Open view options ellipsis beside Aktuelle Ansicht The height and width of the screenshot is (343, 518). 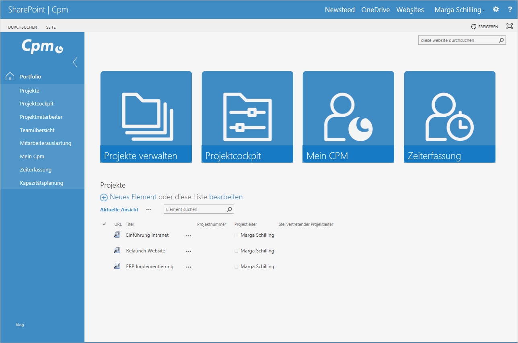tap(149, 210)
